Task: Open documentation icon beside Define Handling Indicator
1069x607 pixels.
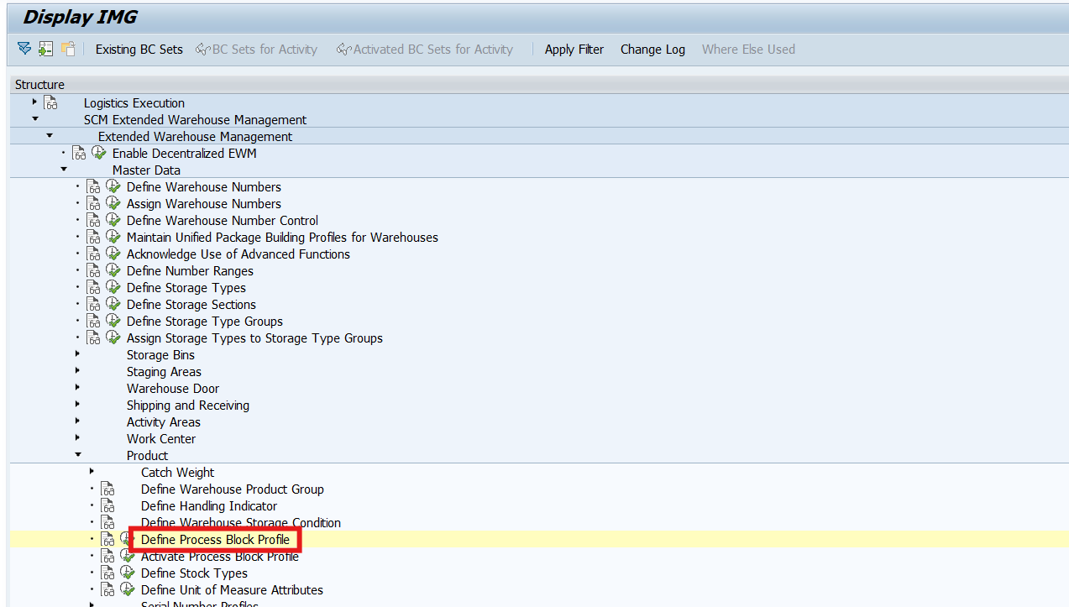Action: [x=108, y=505]
